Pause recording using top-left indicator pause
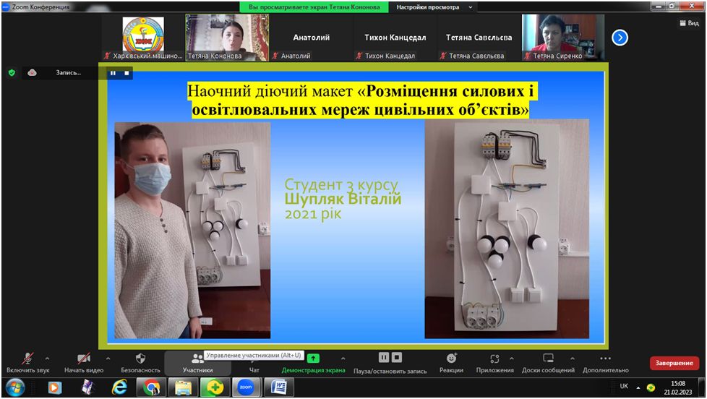707x399 pixels. click(x=113, y=72)
